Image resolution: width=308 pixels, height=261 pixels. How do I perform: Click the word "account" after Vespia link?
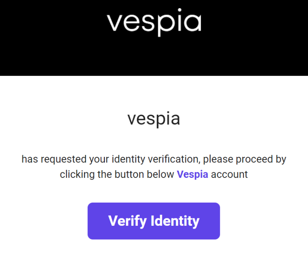(229, 175)
